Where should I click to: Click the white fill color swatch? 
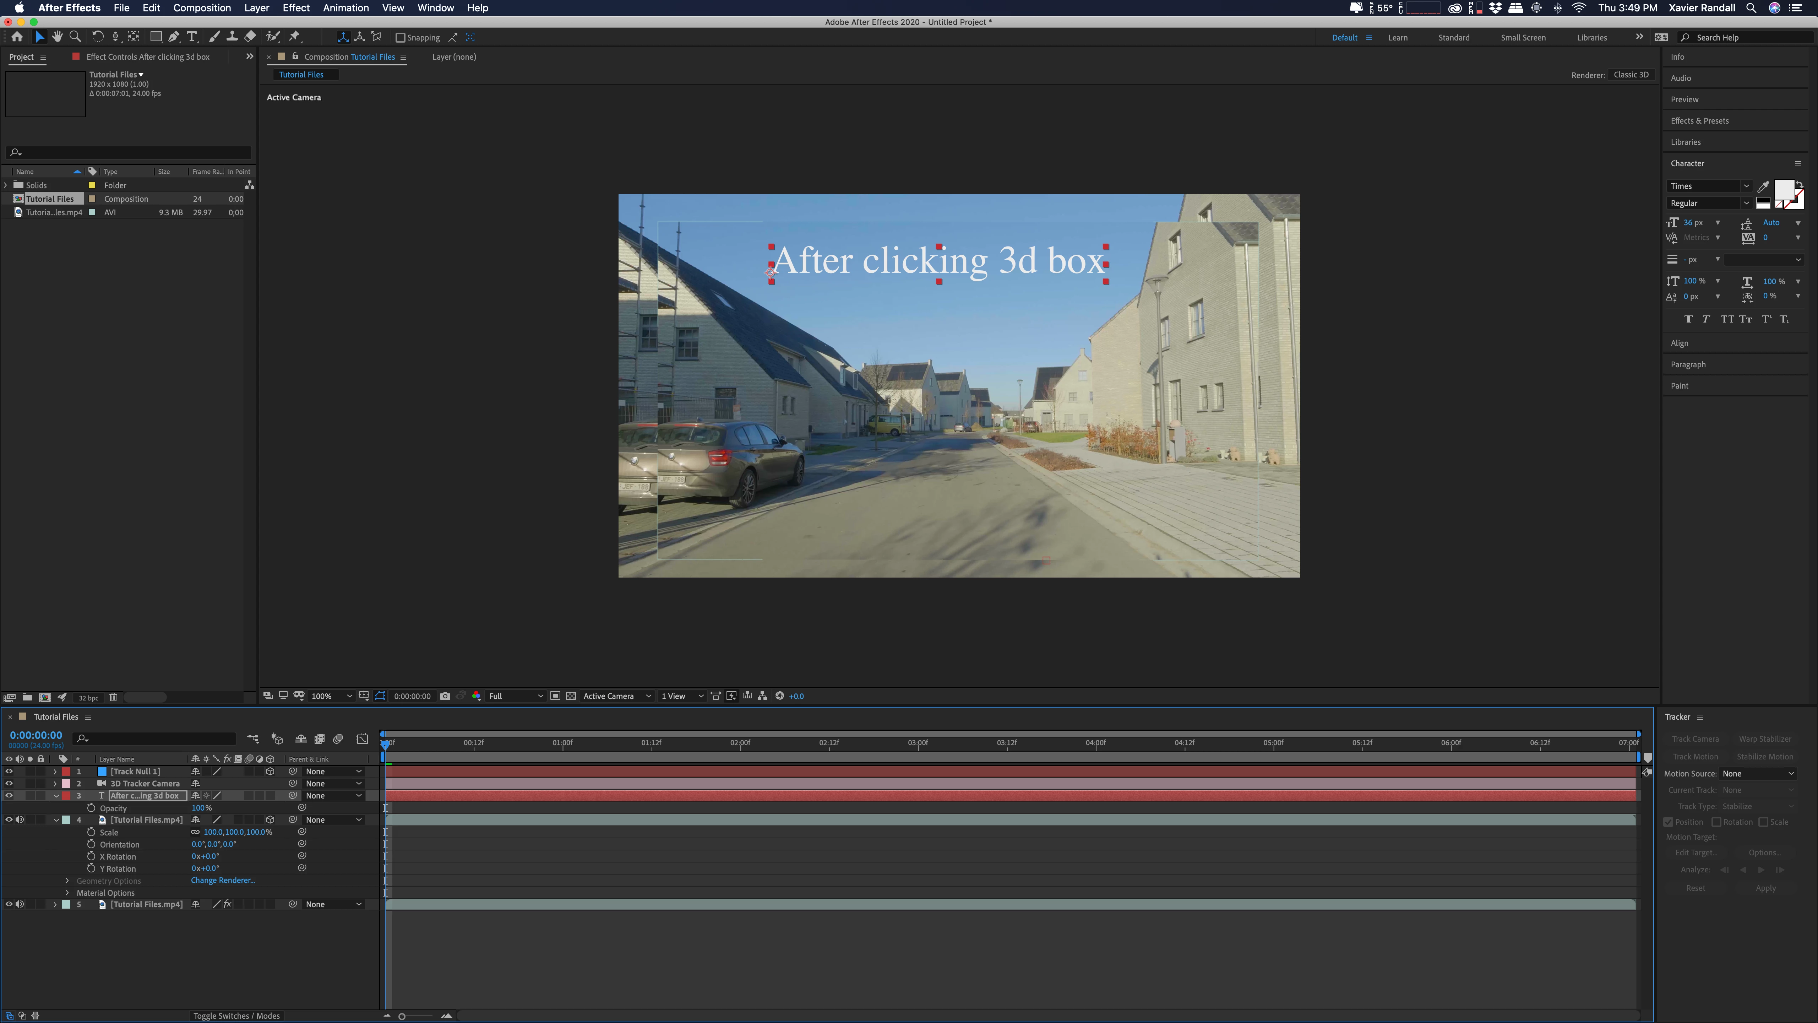coord(1784,189)
